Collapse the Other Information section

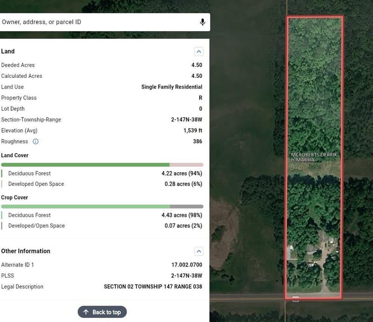click(199, 251)
